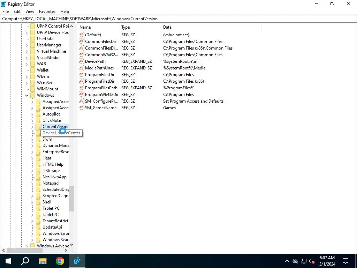The image size is (357, 268).
Task: Expand the VisualStudio key
Action: coord(26,58)
